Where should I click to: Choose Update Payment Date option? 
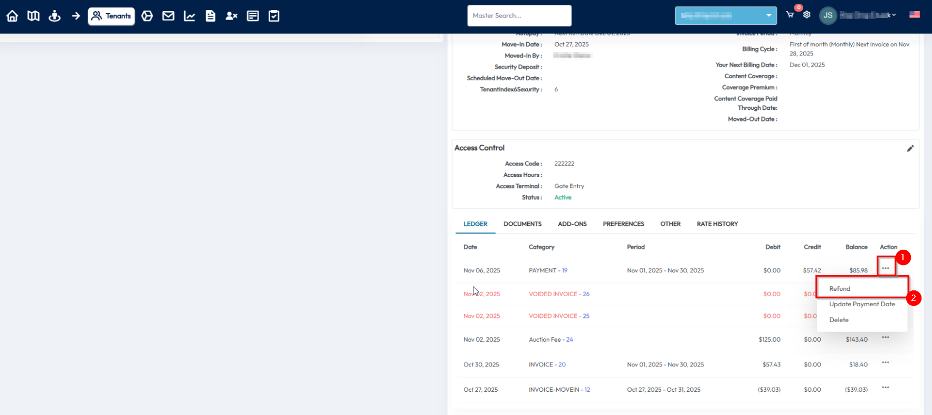862,304
